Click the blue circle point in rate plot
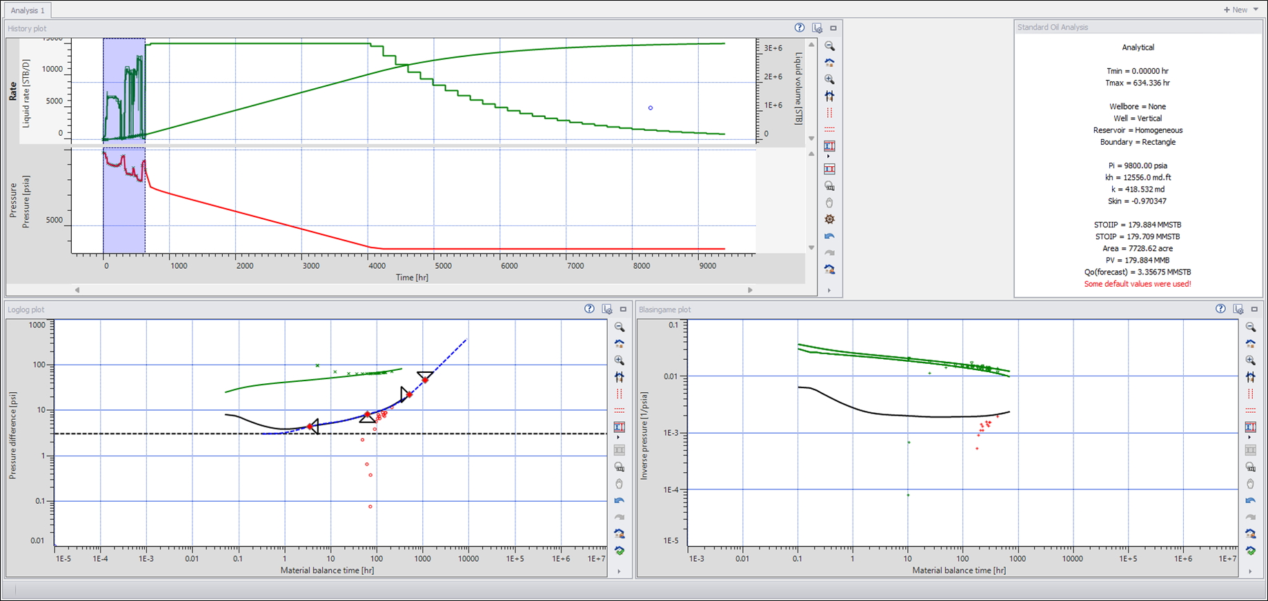The height and width of the screenshot is (601, 1268). [x=651, y=108]
